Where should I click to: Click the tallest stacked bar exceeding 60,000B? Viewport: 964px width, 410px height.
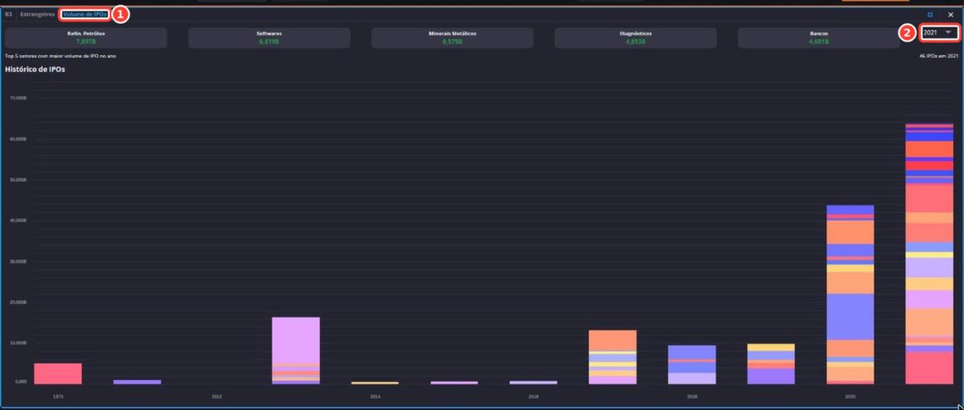click(x=929, y=254)
